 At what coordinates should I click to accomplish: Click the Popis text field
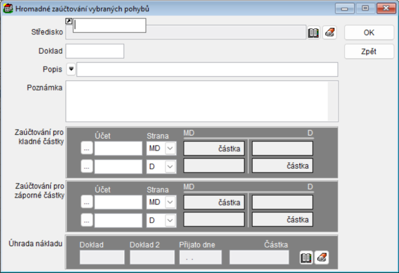pos(207,69)
